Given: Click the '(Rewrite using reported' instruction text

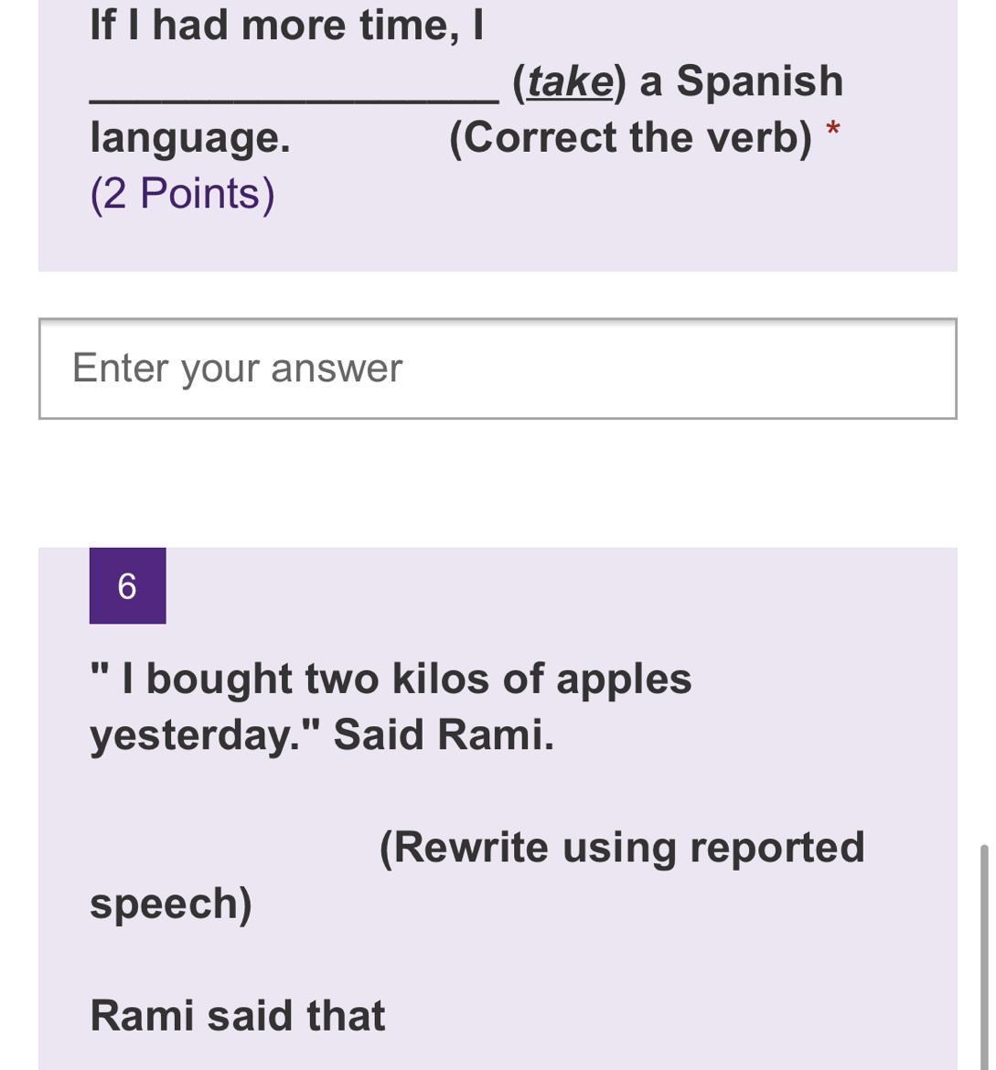Looking at the screenshot, I should coord(622,848).
